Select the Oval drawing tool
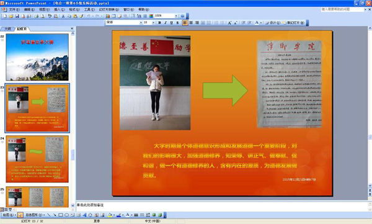Screen dimensions: 372x224 67,215
